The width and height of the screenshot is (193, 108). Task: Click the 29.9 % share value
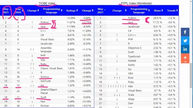tap(157, 18)
